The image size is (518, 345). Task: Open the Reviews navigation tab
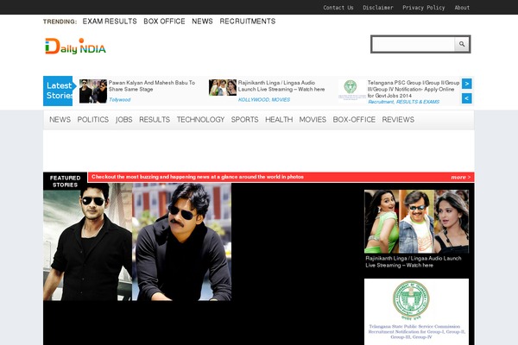pyautogui.click(x=398, y=120)
